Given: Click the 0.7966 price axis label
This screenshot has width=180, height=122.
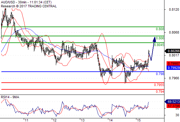Looking at the screenshot, I should click(x=174, y=78).
